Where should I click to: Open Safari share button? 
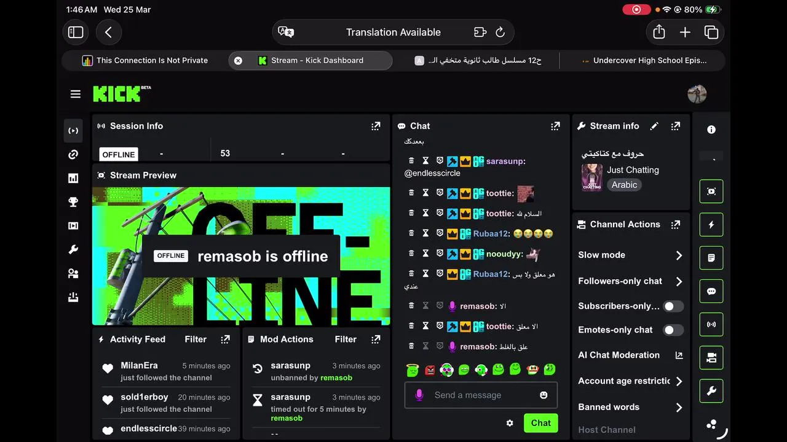pyautogui.click(x=659, y=33)
